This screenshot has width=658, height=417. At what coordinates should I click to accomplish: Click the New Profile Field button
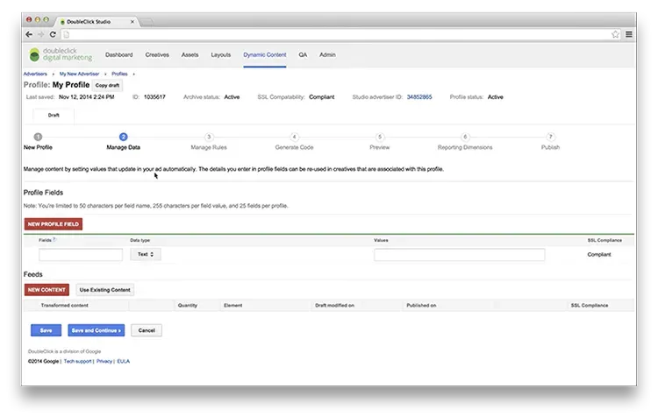[x=54, y=224]
